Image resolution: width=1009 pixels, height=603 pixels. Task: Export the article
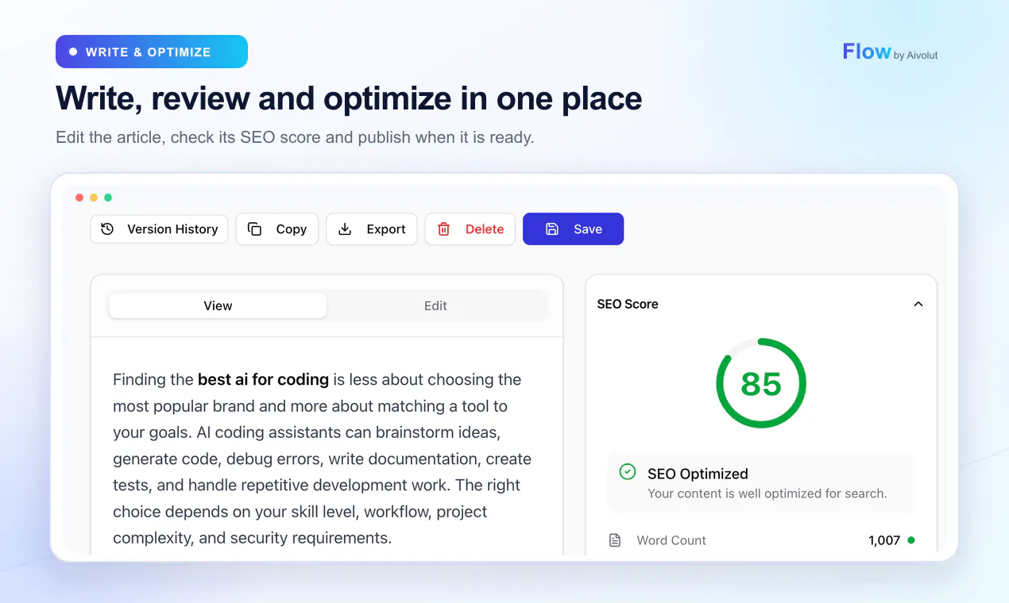(372, 229)
